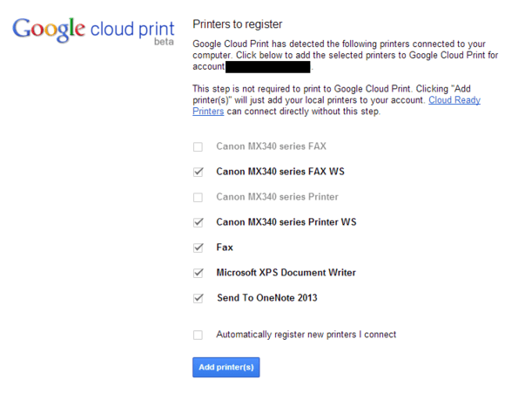Enable Automatically register new printers checkbox
The image size is (505, 407).
198,335
